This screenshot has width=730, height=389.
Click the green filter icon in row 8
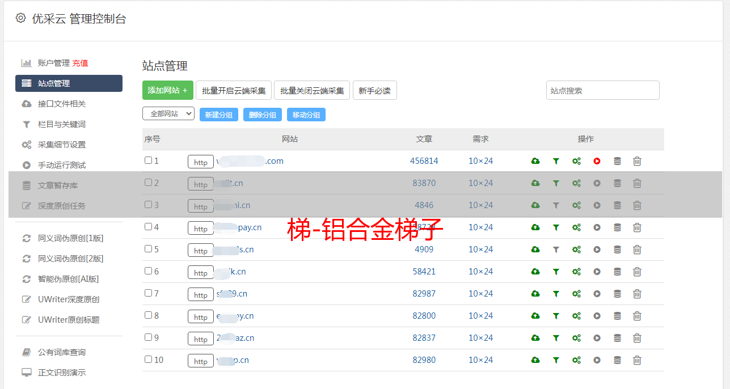(x=556, y=316)
